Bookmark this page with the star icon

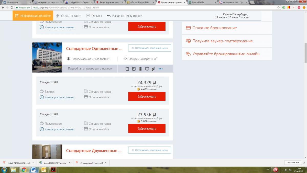click(279, 8)
